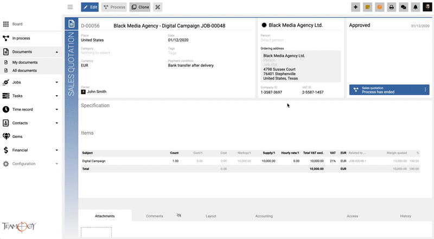Click the Jobs gear icon
This screenshot has width=434, height=239.
(6, 82)
